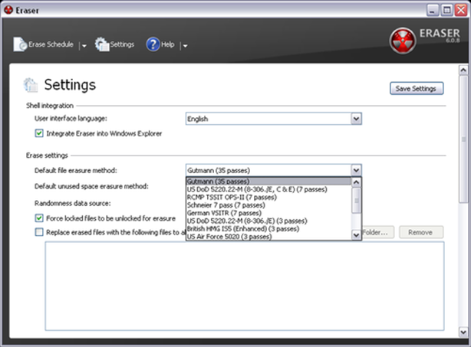Viewport: 471px width, 347px height.
Task: Open the Erase Schedule dropdown arrow
Action: 84,45
